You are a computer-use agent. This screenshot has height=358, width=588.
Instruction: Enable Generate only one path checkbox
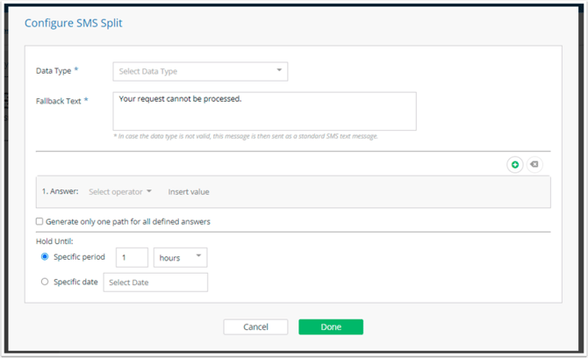pyautogui.click(x=39, y=221)
